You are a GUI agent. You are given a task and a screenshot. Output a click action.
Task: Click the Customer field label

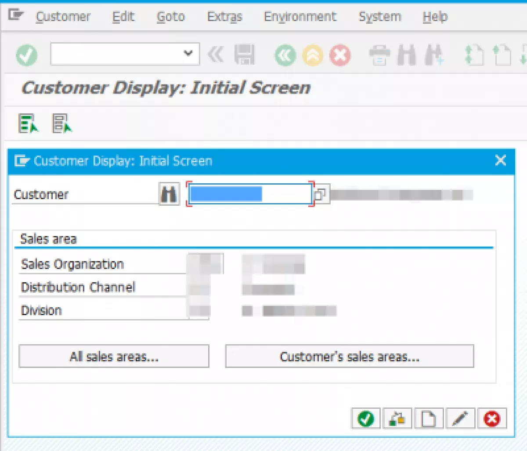coord(41,194)
